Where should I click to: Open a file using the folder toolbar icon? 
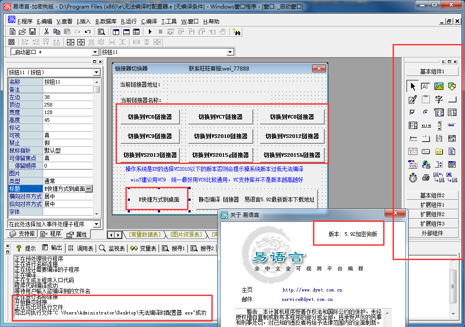[x=22, y=32]
